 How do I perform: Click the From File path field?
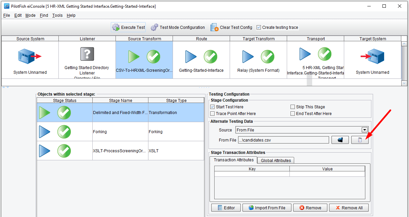tap(283, 140)
